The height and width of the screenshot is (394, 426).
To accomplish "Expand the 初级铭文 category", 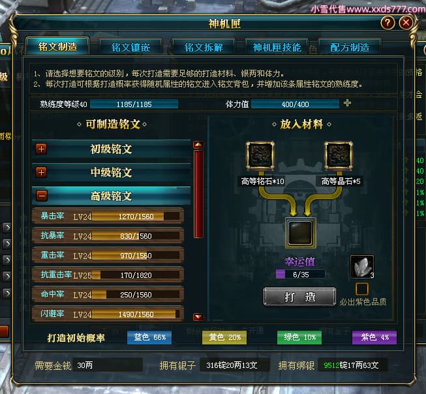I will coord(42,149).
